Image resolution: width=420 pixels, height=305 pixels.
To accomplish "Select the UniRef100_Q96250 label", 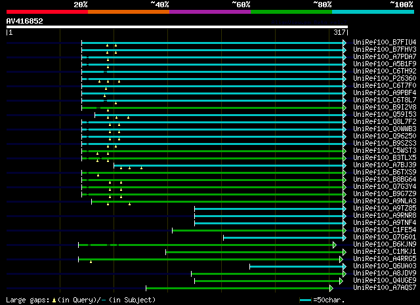I will coord(385,136).
